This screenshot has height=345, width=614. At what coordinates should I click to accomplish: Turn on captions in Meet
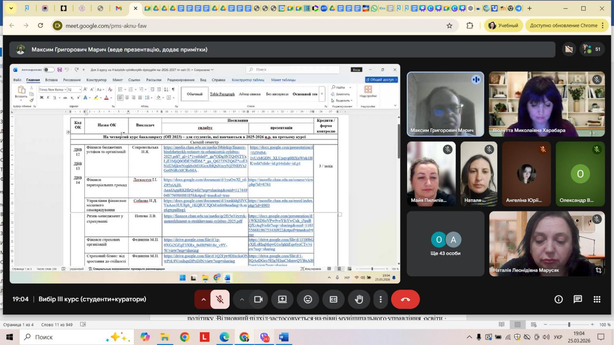pyautogui.click(x=333, y=299)
